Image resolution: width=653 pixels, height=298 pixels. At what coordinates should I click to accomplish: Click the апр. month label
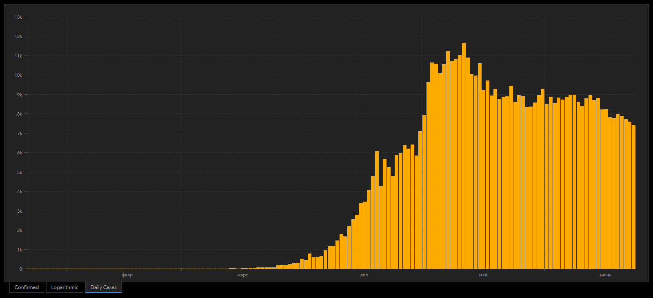pyautogui.click(x=365, y=275)
